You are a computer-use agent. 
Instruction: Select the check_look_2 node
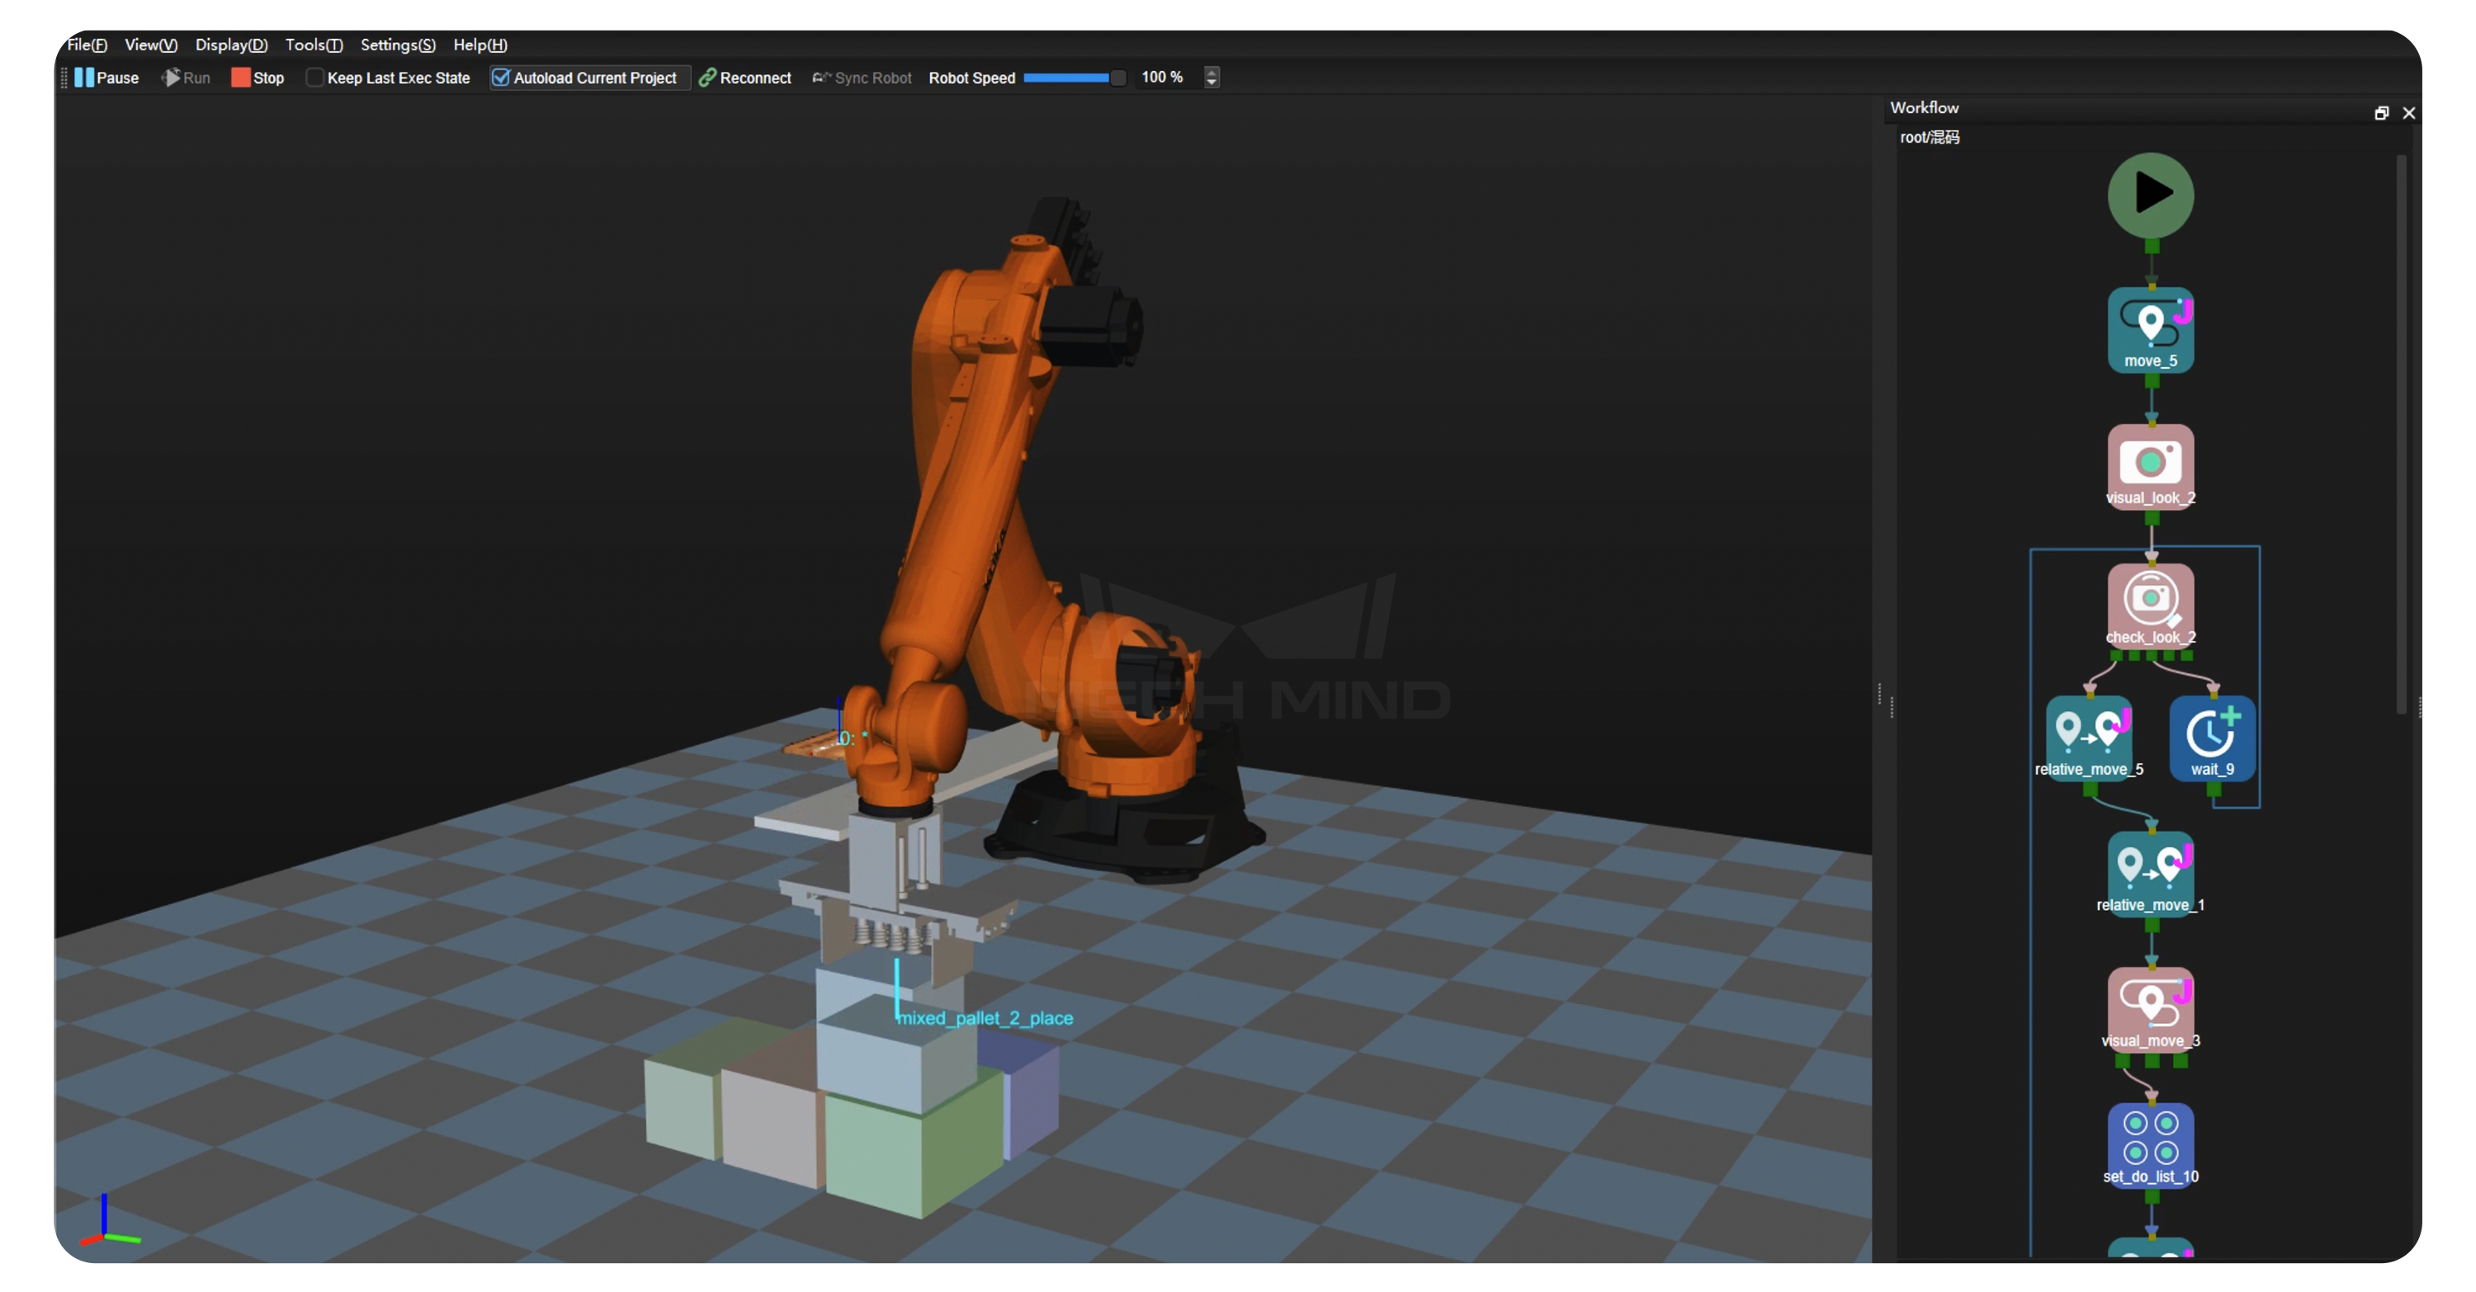coord(2150,603)
